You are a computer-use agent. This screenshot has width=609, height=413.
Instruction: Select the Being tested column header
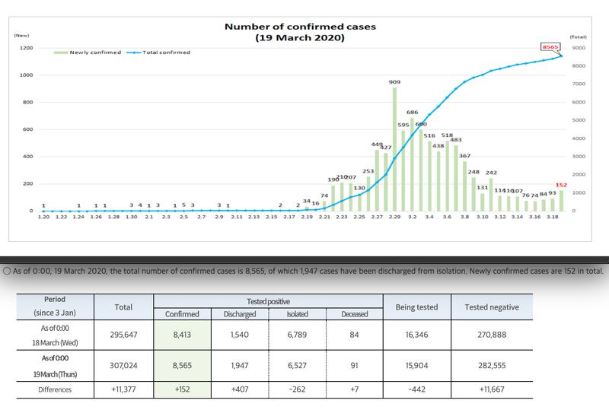pyautogui.click(x=417, y=307)
